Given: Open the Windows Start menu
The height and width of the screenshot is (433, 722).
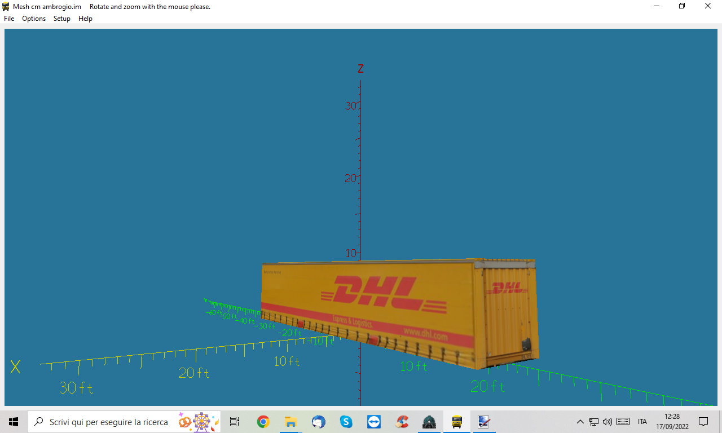Looking at the screenshot, I should (x=14, y=422).
